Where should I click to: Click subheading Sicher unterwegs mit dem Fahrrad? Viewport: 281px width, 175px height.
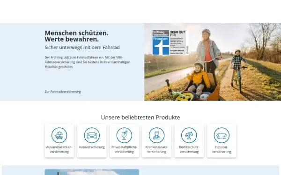point(82,47)
